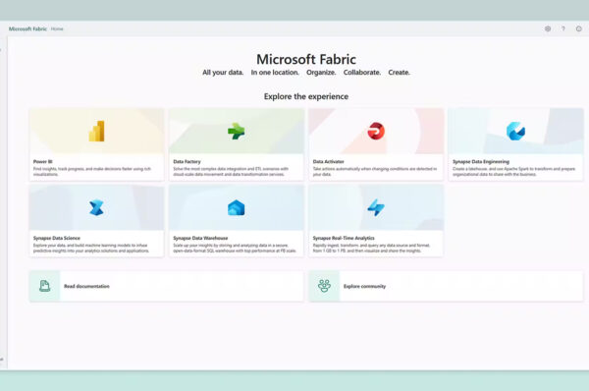The height and width of the screenshot is (391, 589).
Task: Click the 'Explore the experience' heading
Action: point(306,96)
